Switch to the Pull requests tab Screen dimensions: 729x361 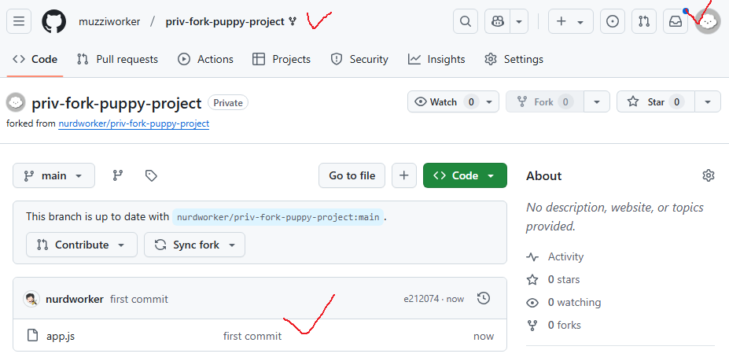(x=118, y=59)
